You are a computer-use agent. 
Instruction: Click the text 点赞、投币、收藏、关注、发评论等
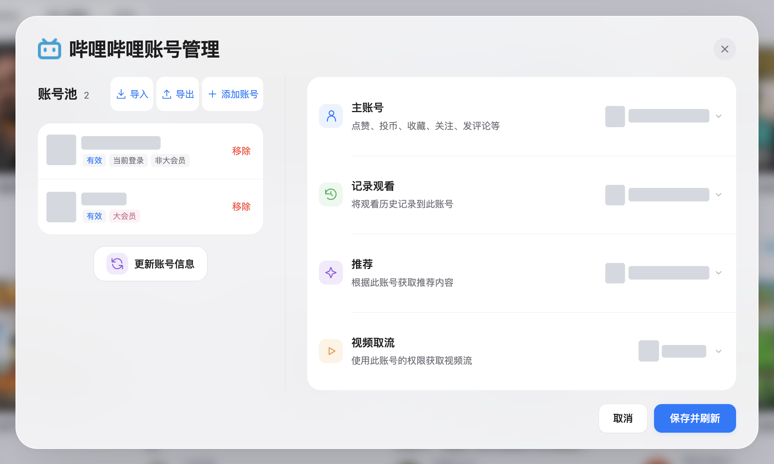click(x=425, y=126)
